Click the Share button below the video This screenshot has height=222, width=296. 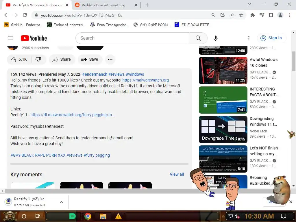pos(62,60)
